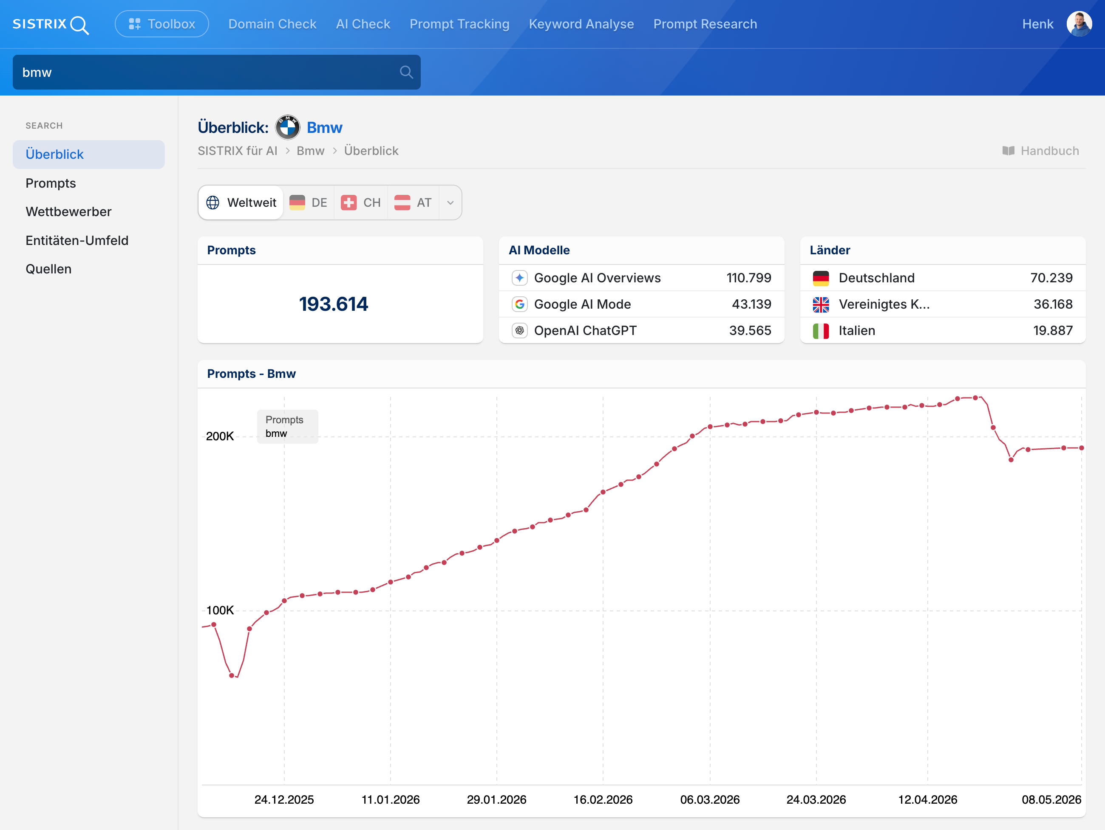Click the Prompts bmw chart legend
Image resolution: width=1105 pixels, height=830 pixels.
(x=287, y=426)
